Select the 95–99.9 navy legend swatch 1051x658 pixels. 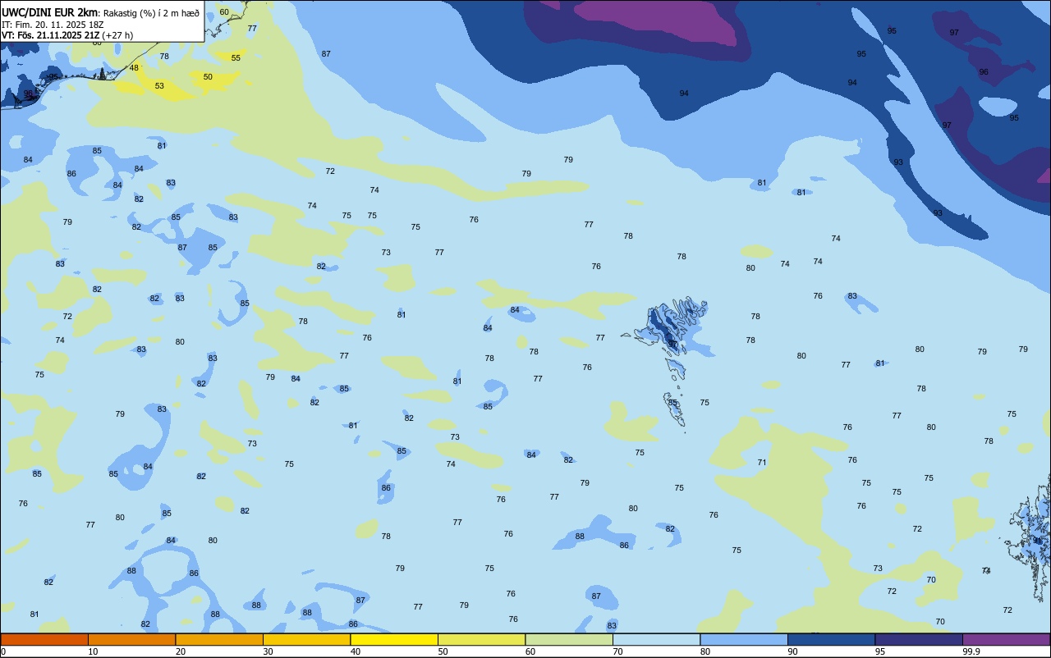[x=919, y=639]
